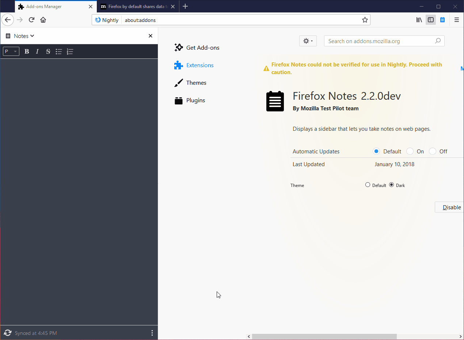
Task: Click the January 10, 2018 date
Action: click(x=394, y=164)
